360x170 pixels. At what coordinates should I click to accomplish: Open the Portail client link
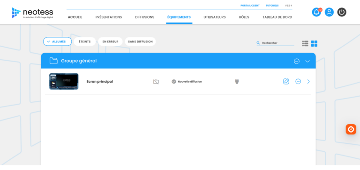(250, 6)
